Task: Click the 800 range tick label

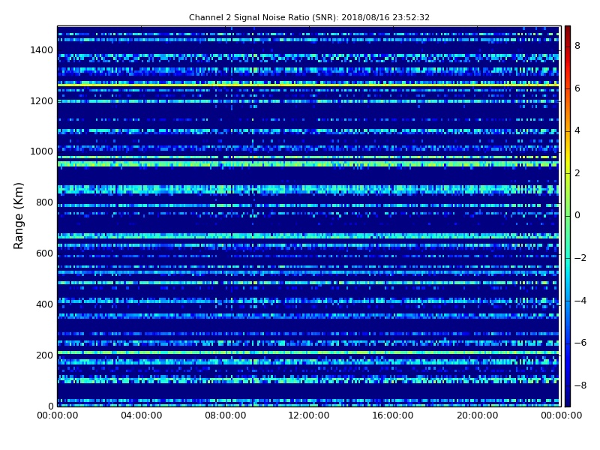Action: pyautogui.click(x=44, y=202)
